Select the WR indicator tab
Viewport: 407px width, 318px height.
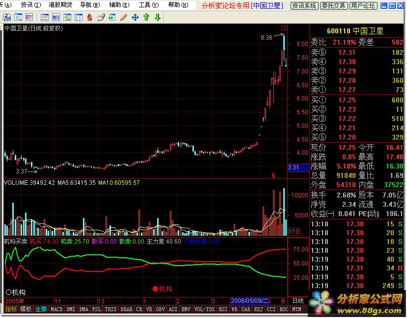click(x=234, y=309)
